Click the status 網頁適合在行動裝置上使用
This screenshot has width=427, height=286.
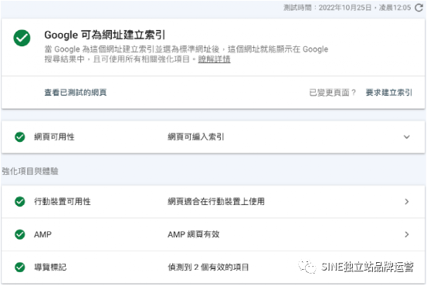click(x=216, y=202)
